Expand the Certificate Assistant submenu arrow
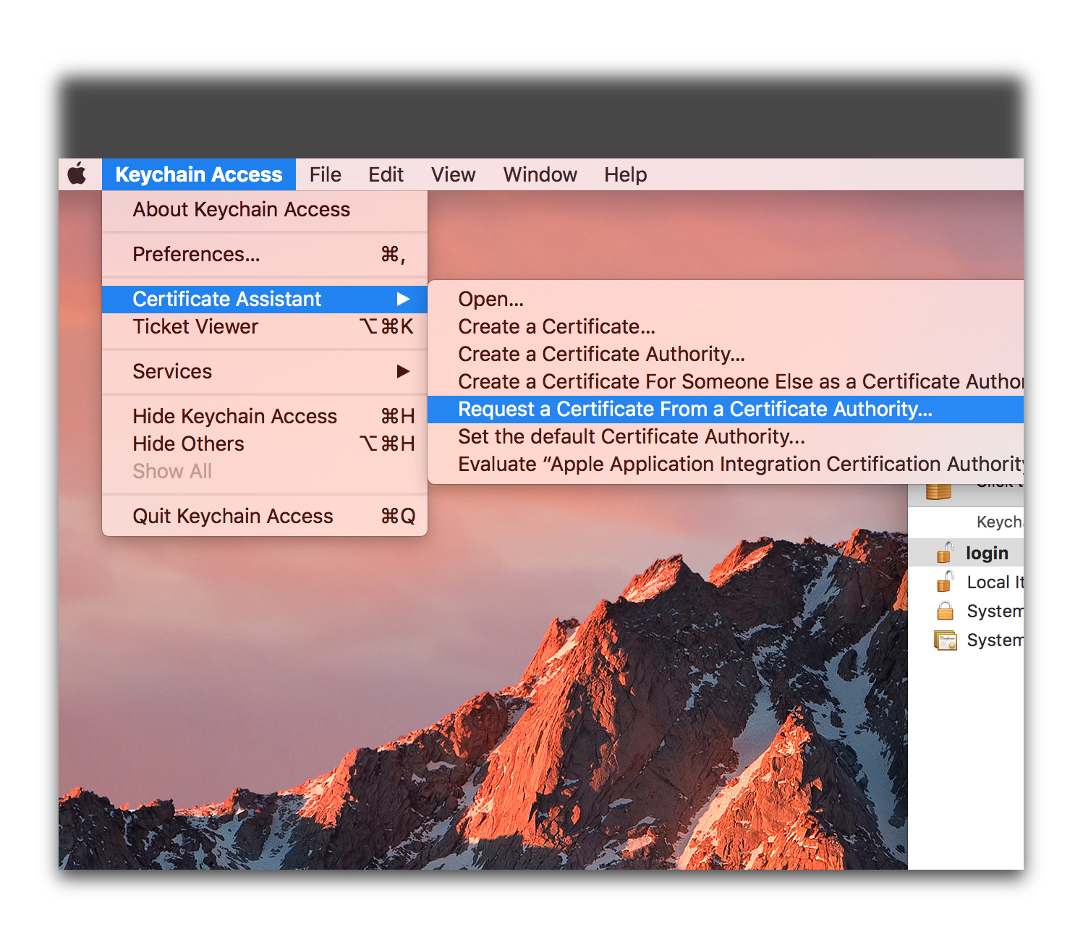This screenshot has width=1083, height=937. [403, 299]
